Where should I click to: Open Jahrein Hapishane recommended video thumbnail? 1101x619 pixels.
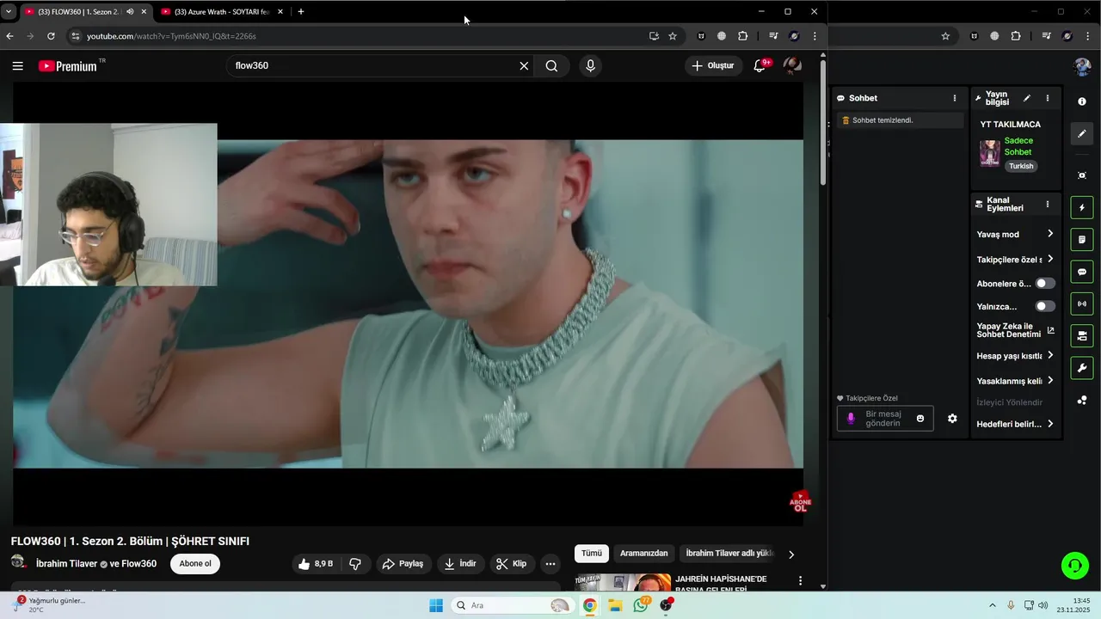coord(623,582)
